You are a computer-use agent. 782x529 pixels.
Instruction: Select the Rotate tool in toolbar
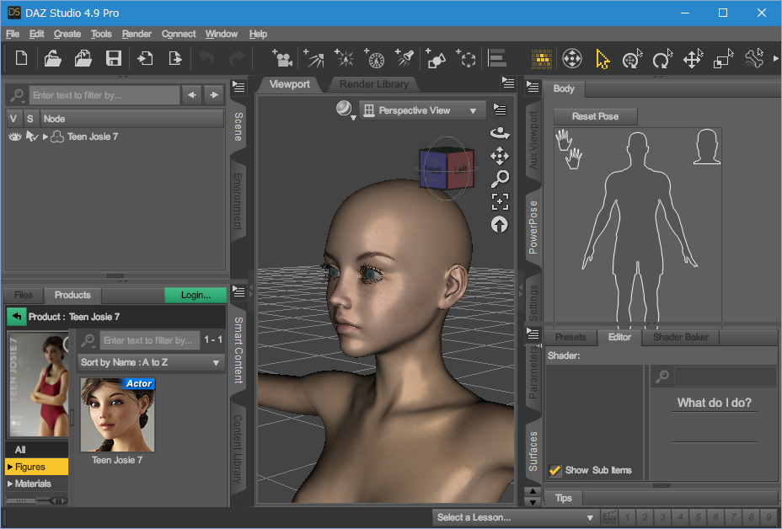662,59
